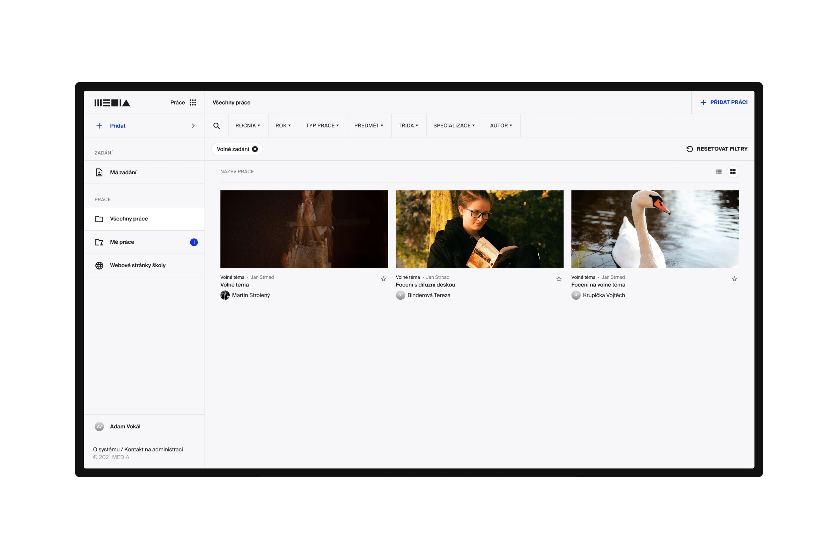This screenshot has width=838, height=559.
Task: Remove the Volné zadání filter chip
Action: 255,149
